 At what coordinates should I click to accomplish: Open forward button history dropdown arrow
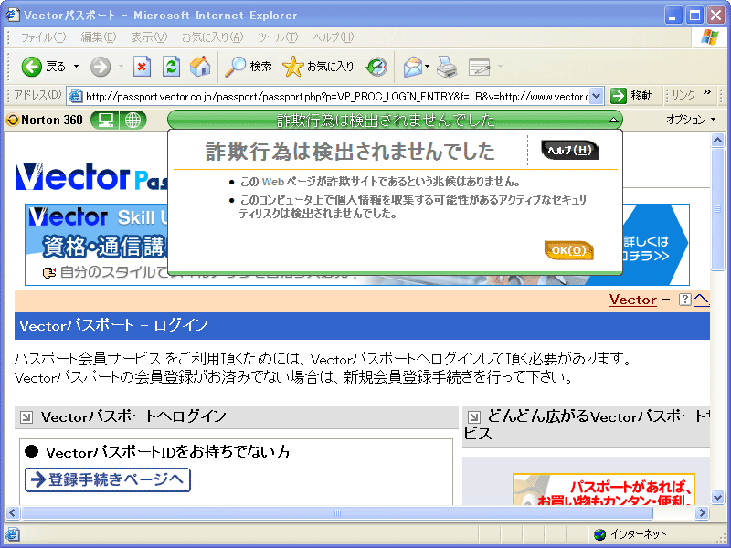[121, 67]
